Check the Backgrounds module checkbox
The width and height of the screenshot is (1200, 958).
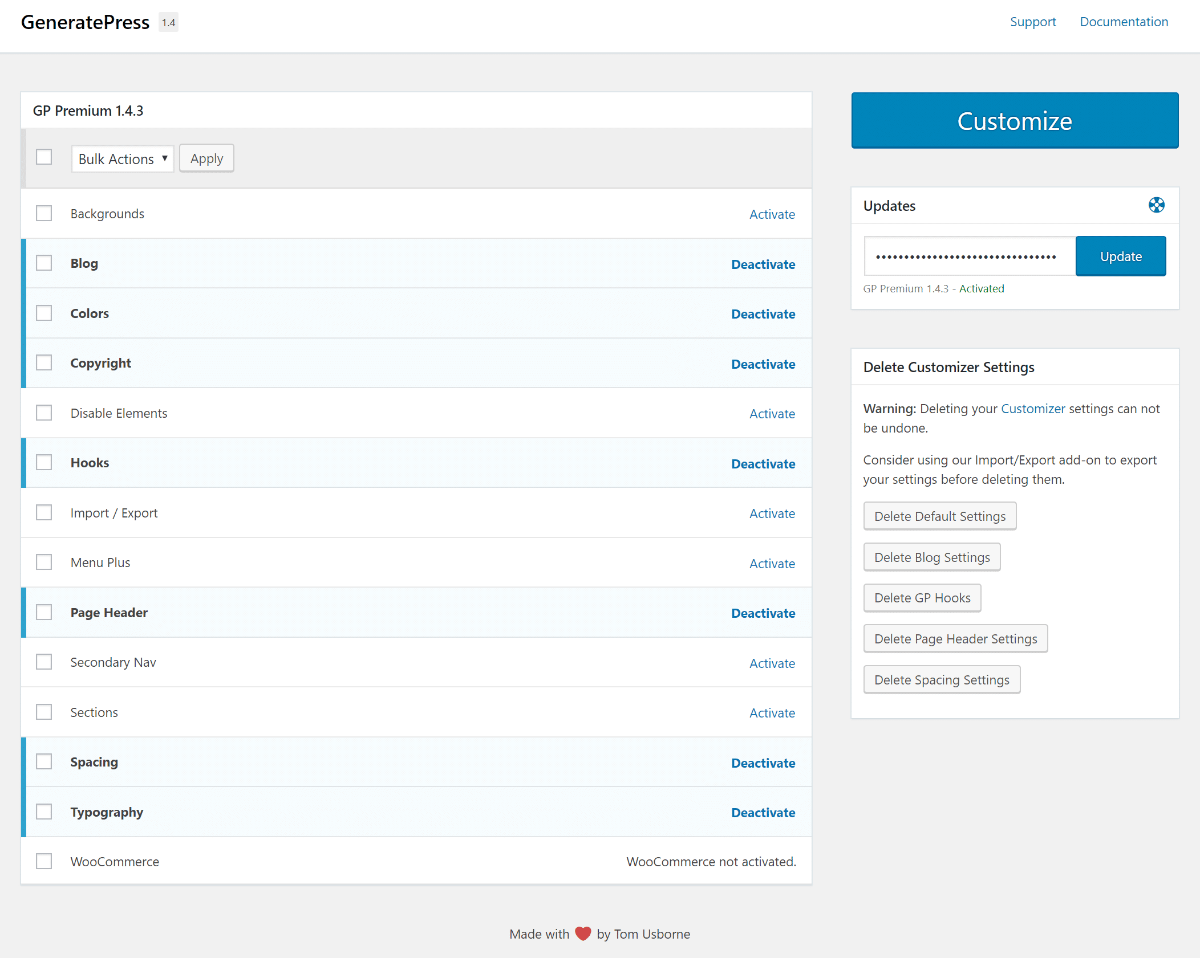[x=44, y=213]
